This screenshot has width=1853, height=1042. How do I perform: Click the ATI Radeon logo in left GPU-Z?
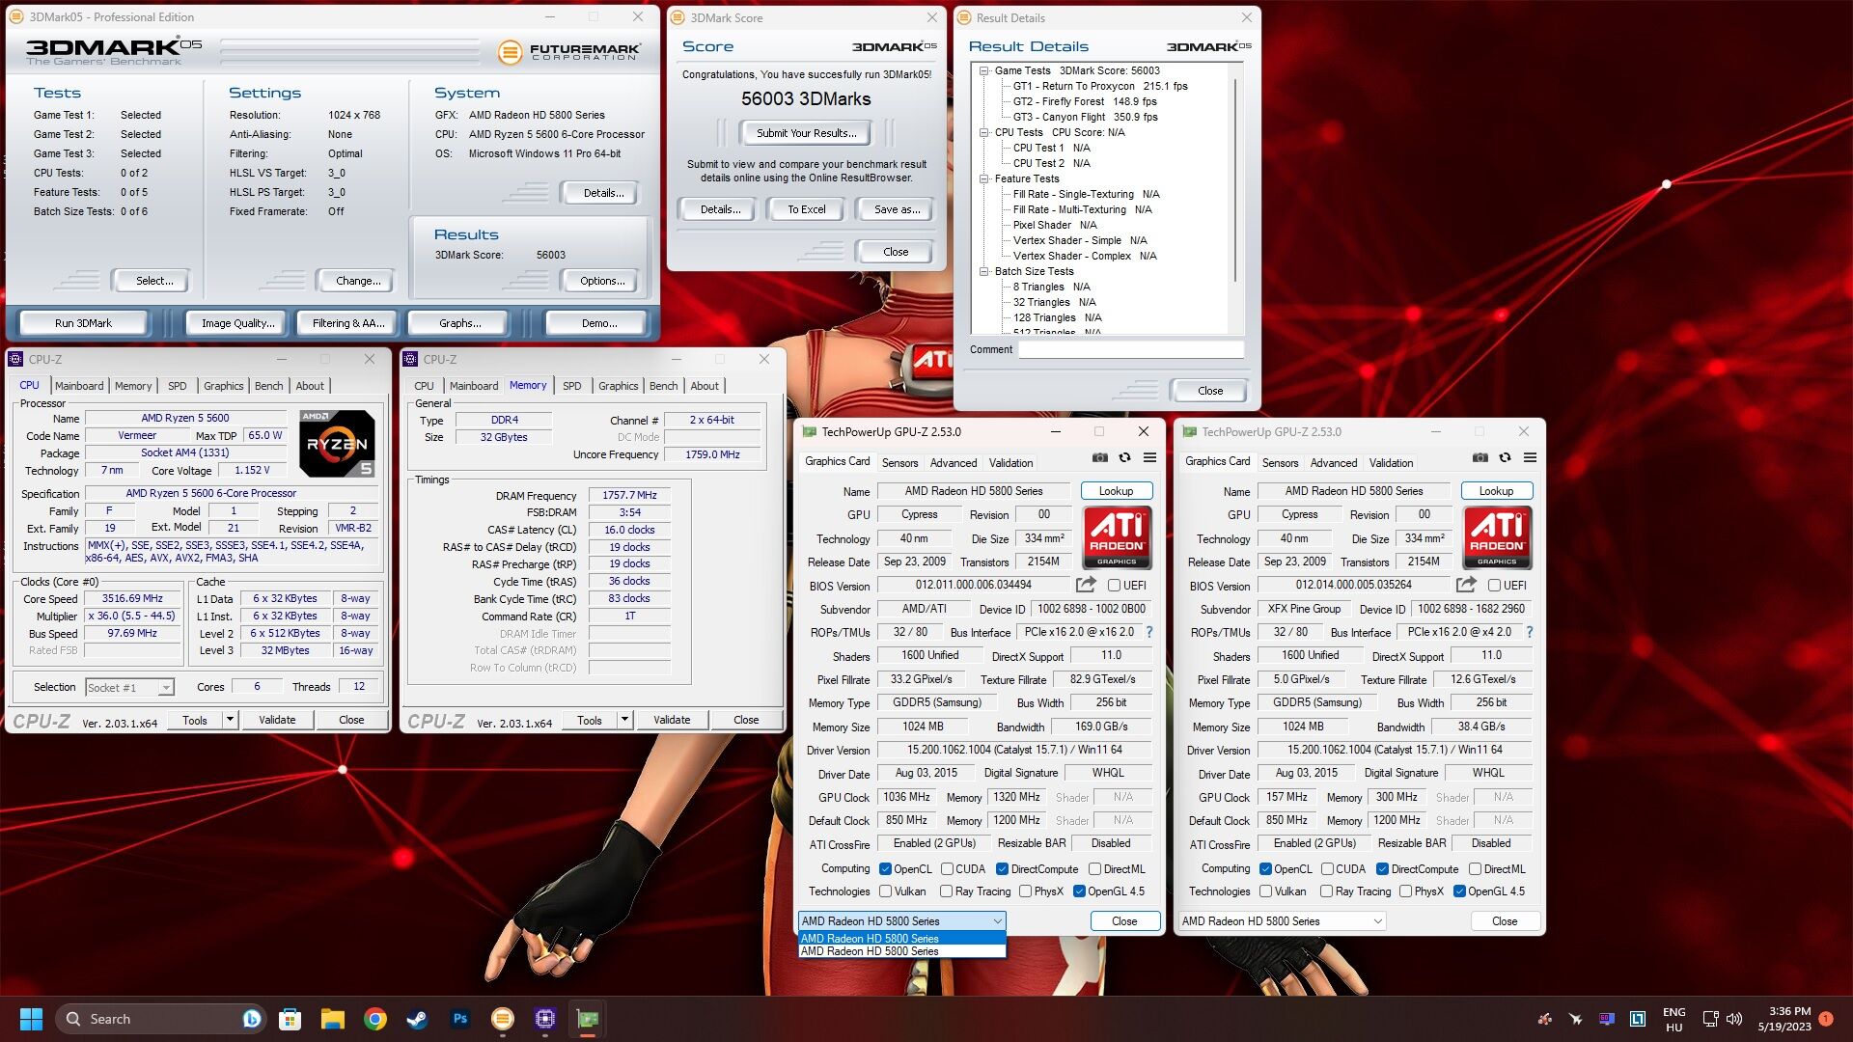(1117, 537)
